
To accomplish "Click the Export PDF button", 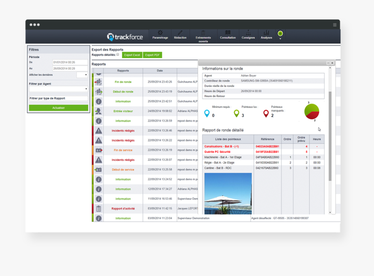I will coord(153,55).
